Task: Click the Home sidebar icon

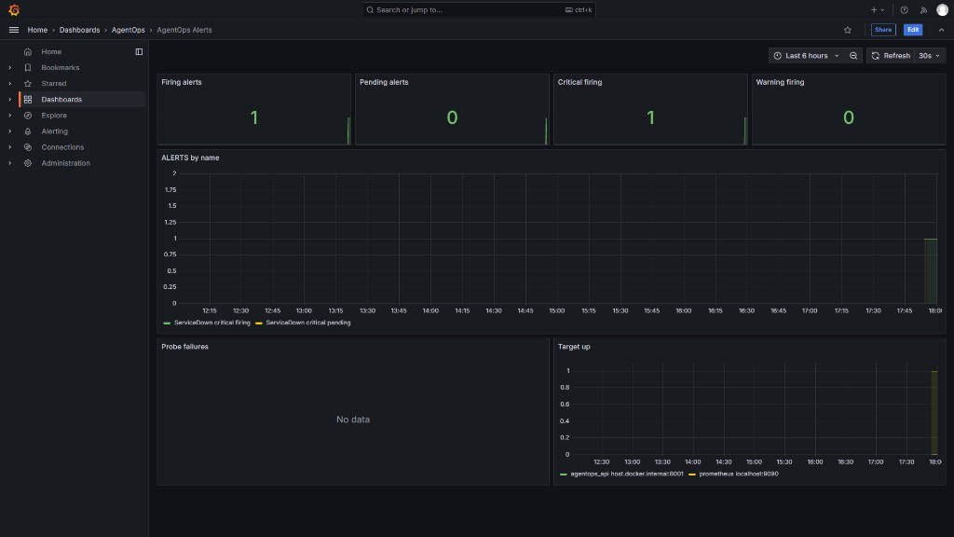Action: click(x=28, y=52)
